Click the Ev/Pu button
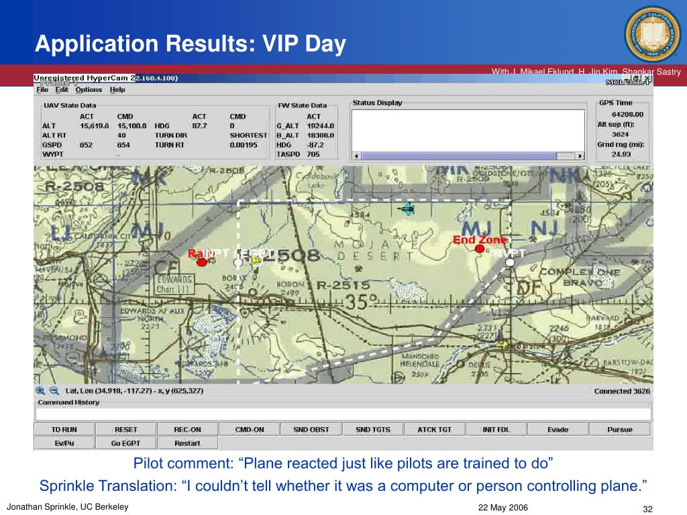 click(64, 443)
